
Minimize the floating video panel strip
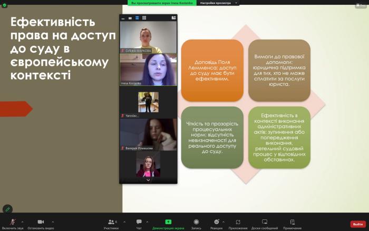[123, 18]
